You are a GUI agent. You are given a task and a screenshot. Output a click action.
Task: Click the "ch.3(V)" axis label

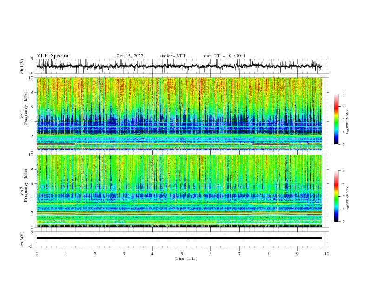(x=22, y=239)
